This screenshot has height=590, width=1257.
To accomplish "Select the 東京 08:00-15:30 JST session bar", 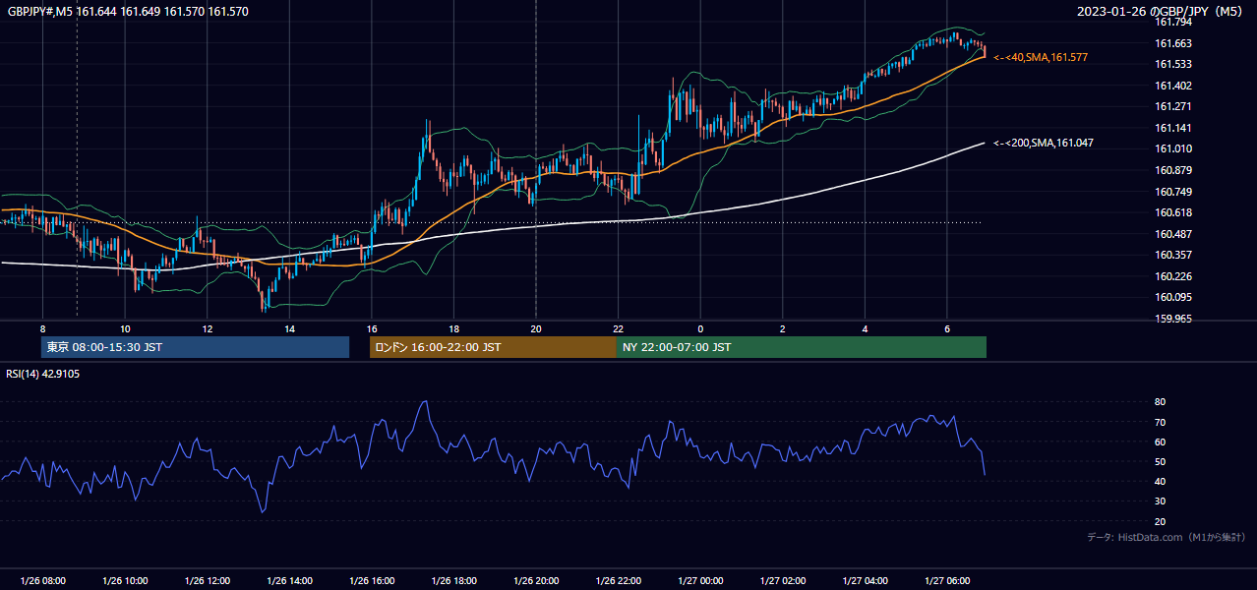I will click(195, 347).
